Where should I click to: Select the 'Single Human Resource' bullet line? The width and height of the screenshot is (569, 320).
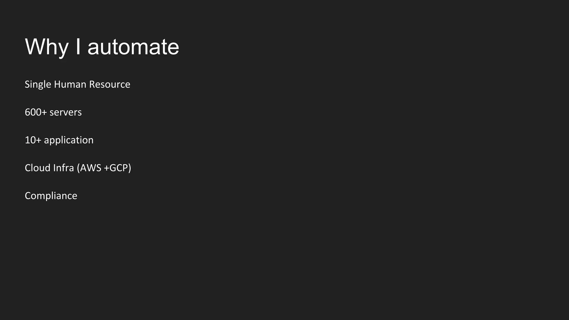coord(77,84)
